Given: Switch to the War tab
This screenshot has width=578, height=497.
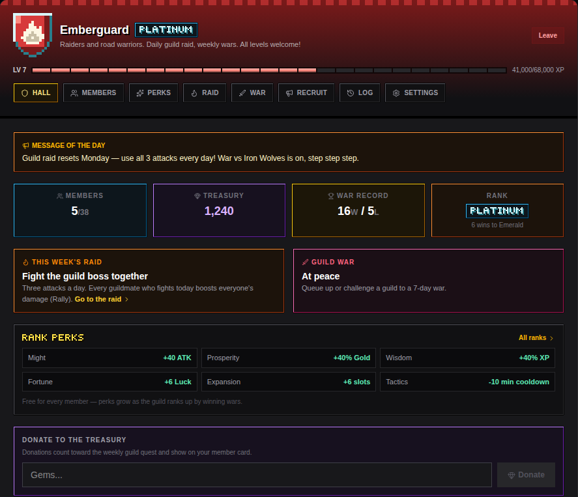Looking at the screenshot, I should pyautogui.click(x=252, y=93).
